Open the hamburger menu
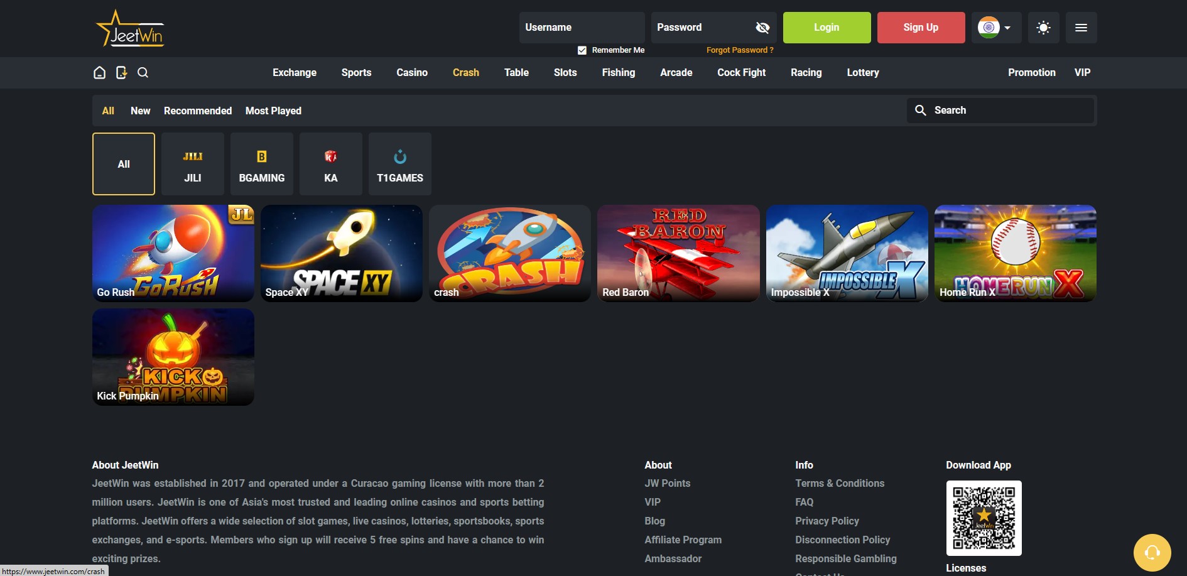The image size is (1187, 576). (1081, 28)
